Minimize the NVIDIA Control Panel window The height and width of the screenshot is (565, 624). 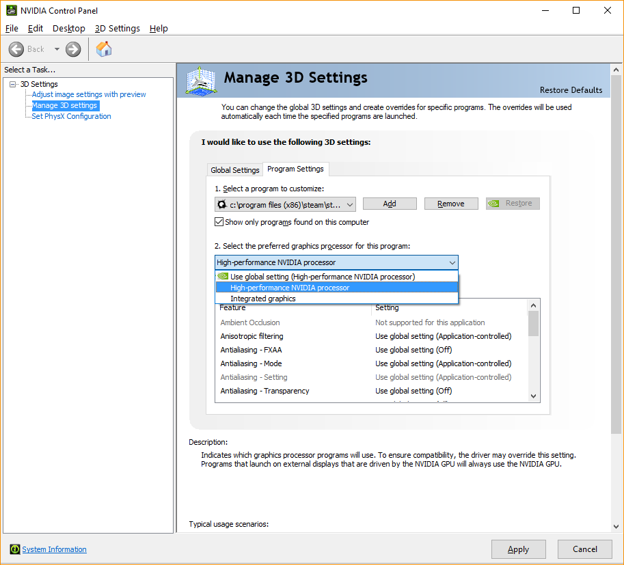coord(545,10)
